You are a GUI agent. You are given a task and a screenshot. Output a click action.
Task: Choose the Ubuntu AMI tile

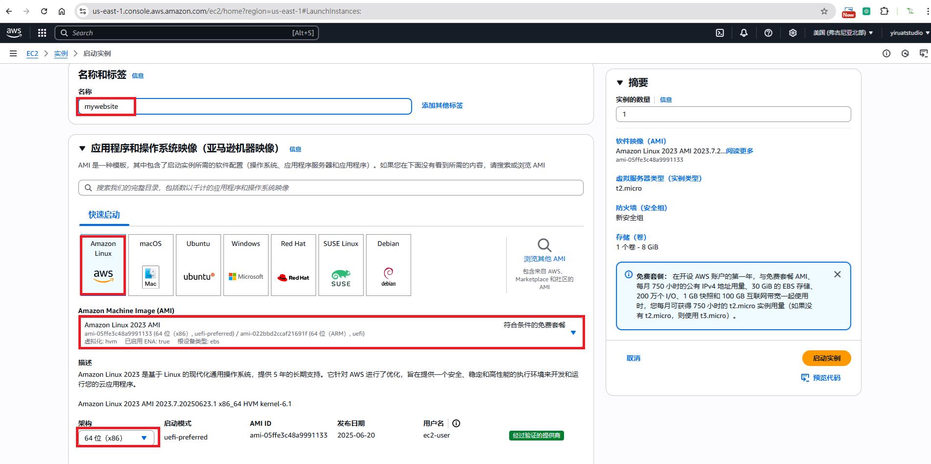click(198, 265)
